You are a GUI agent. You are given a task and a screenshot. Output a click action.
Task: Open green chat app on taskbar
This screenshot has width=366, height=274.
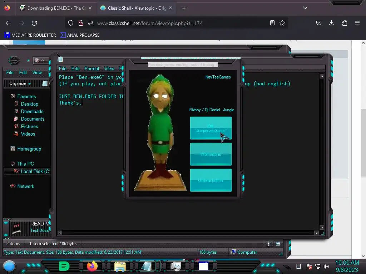point(64,266)
